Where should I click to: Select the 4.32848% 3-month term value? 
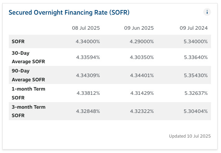click(88, 111)
